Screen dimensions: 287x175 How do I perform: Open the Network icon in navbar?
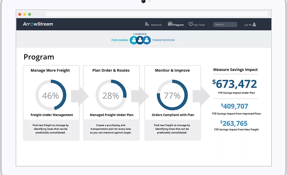pyautogui.click(x=147, y=24)
